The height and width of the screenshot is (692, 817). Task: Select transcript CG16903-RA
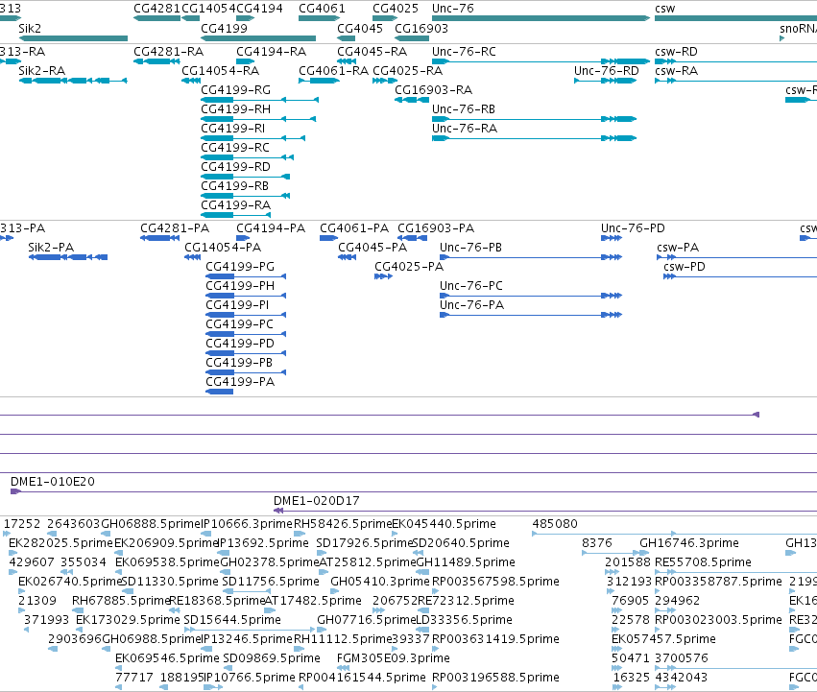coord(412,100)
